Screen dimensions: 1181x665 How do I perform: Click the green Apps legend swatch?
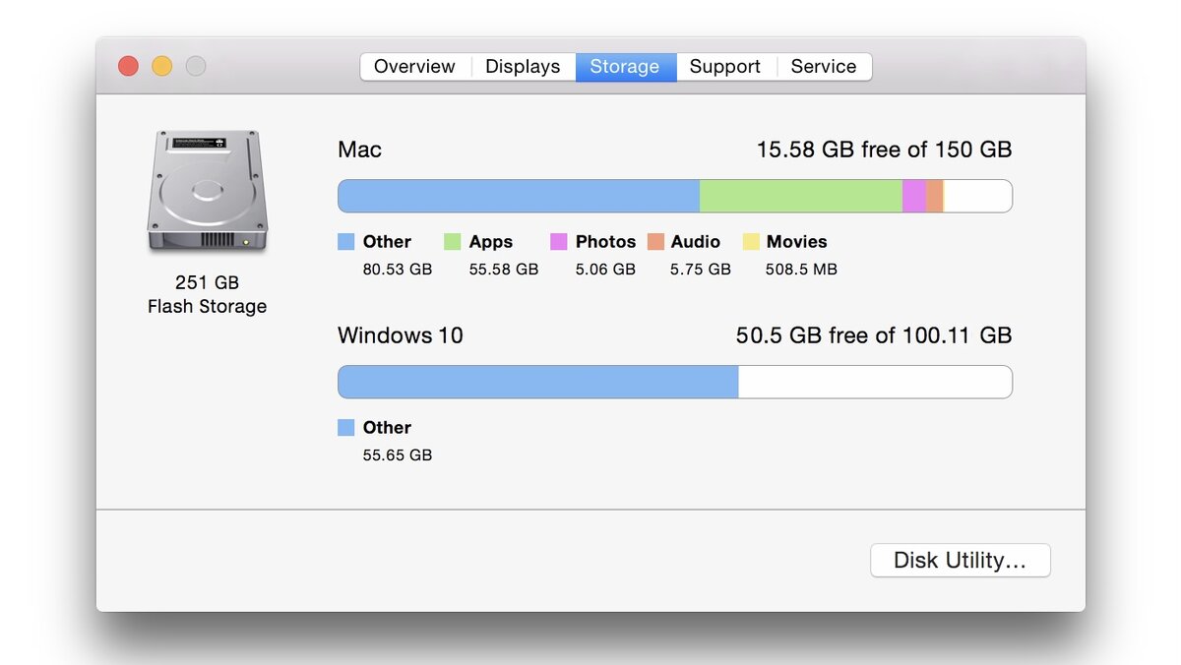point(453,241)
